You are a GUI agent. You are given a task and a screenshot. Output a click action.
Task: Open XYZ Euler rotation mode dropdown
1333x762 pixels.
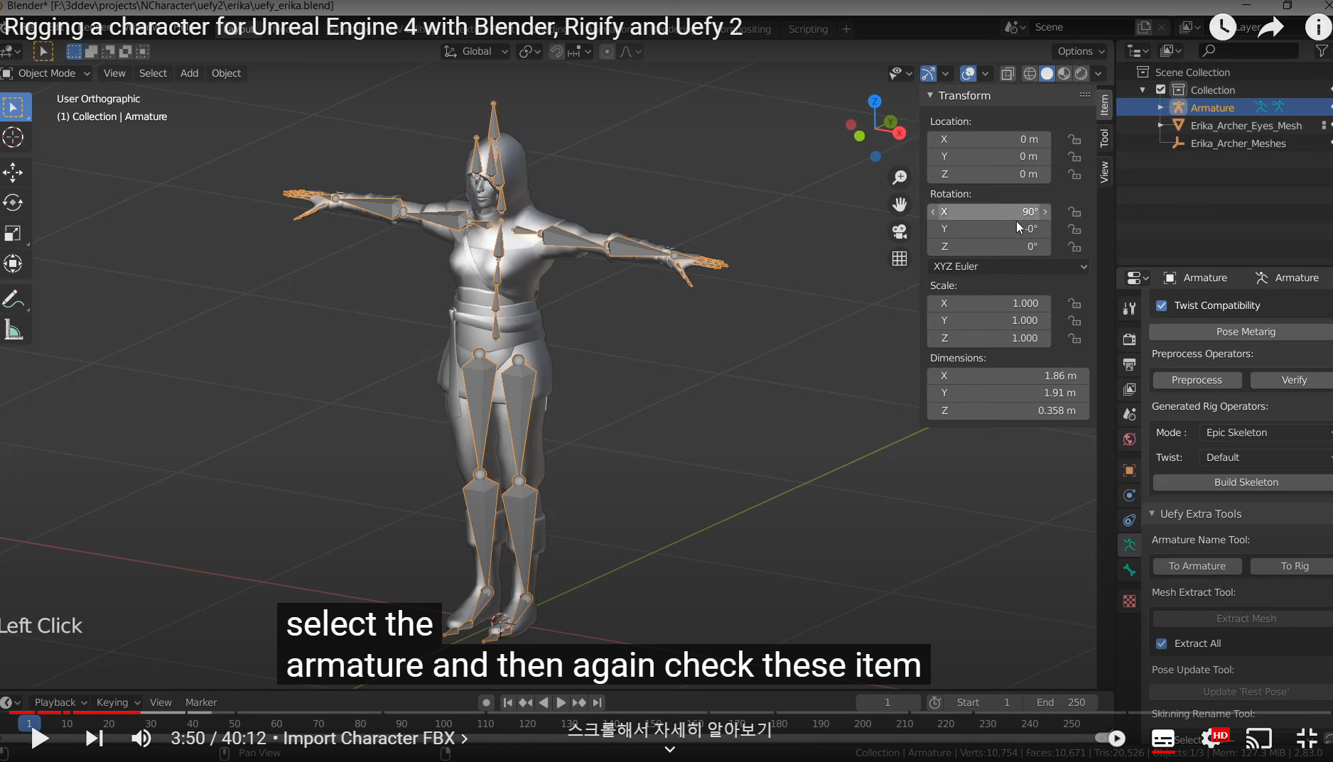point(1008,266)
